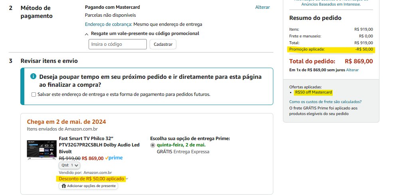The image size is (393, 195).
Task: Click the Cadastrar button
Action: (x=163, y=44)
